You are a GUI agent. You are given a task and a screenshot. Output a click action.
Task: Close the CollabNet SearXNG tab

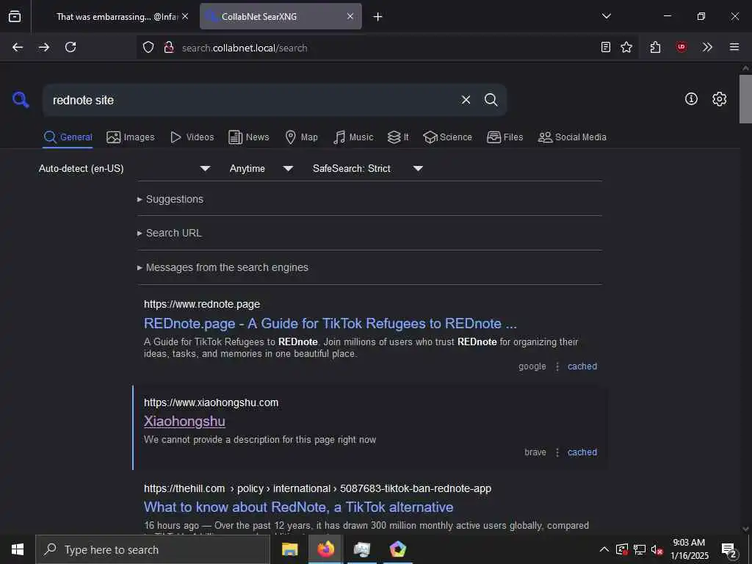coord(350,16)
